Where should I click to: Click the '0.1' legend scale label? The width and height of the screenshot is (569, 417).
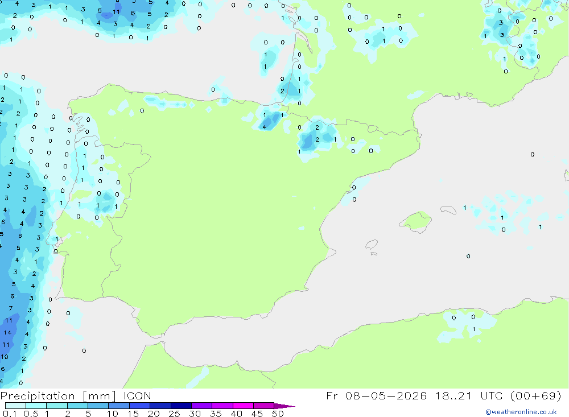pos(10,414)
